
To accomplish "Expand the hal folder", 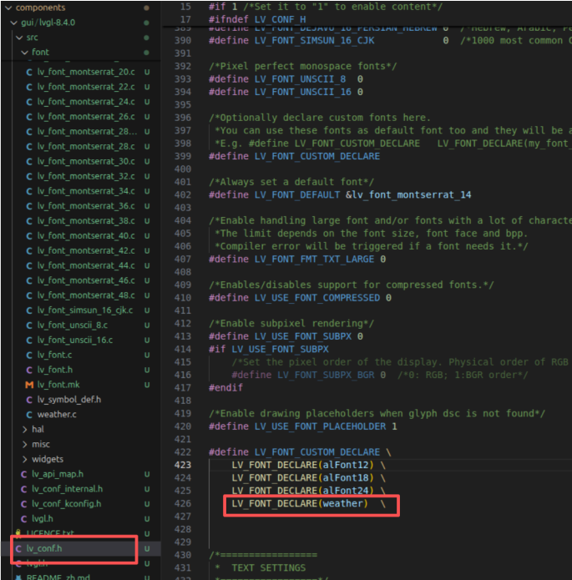I will point(38,429).
